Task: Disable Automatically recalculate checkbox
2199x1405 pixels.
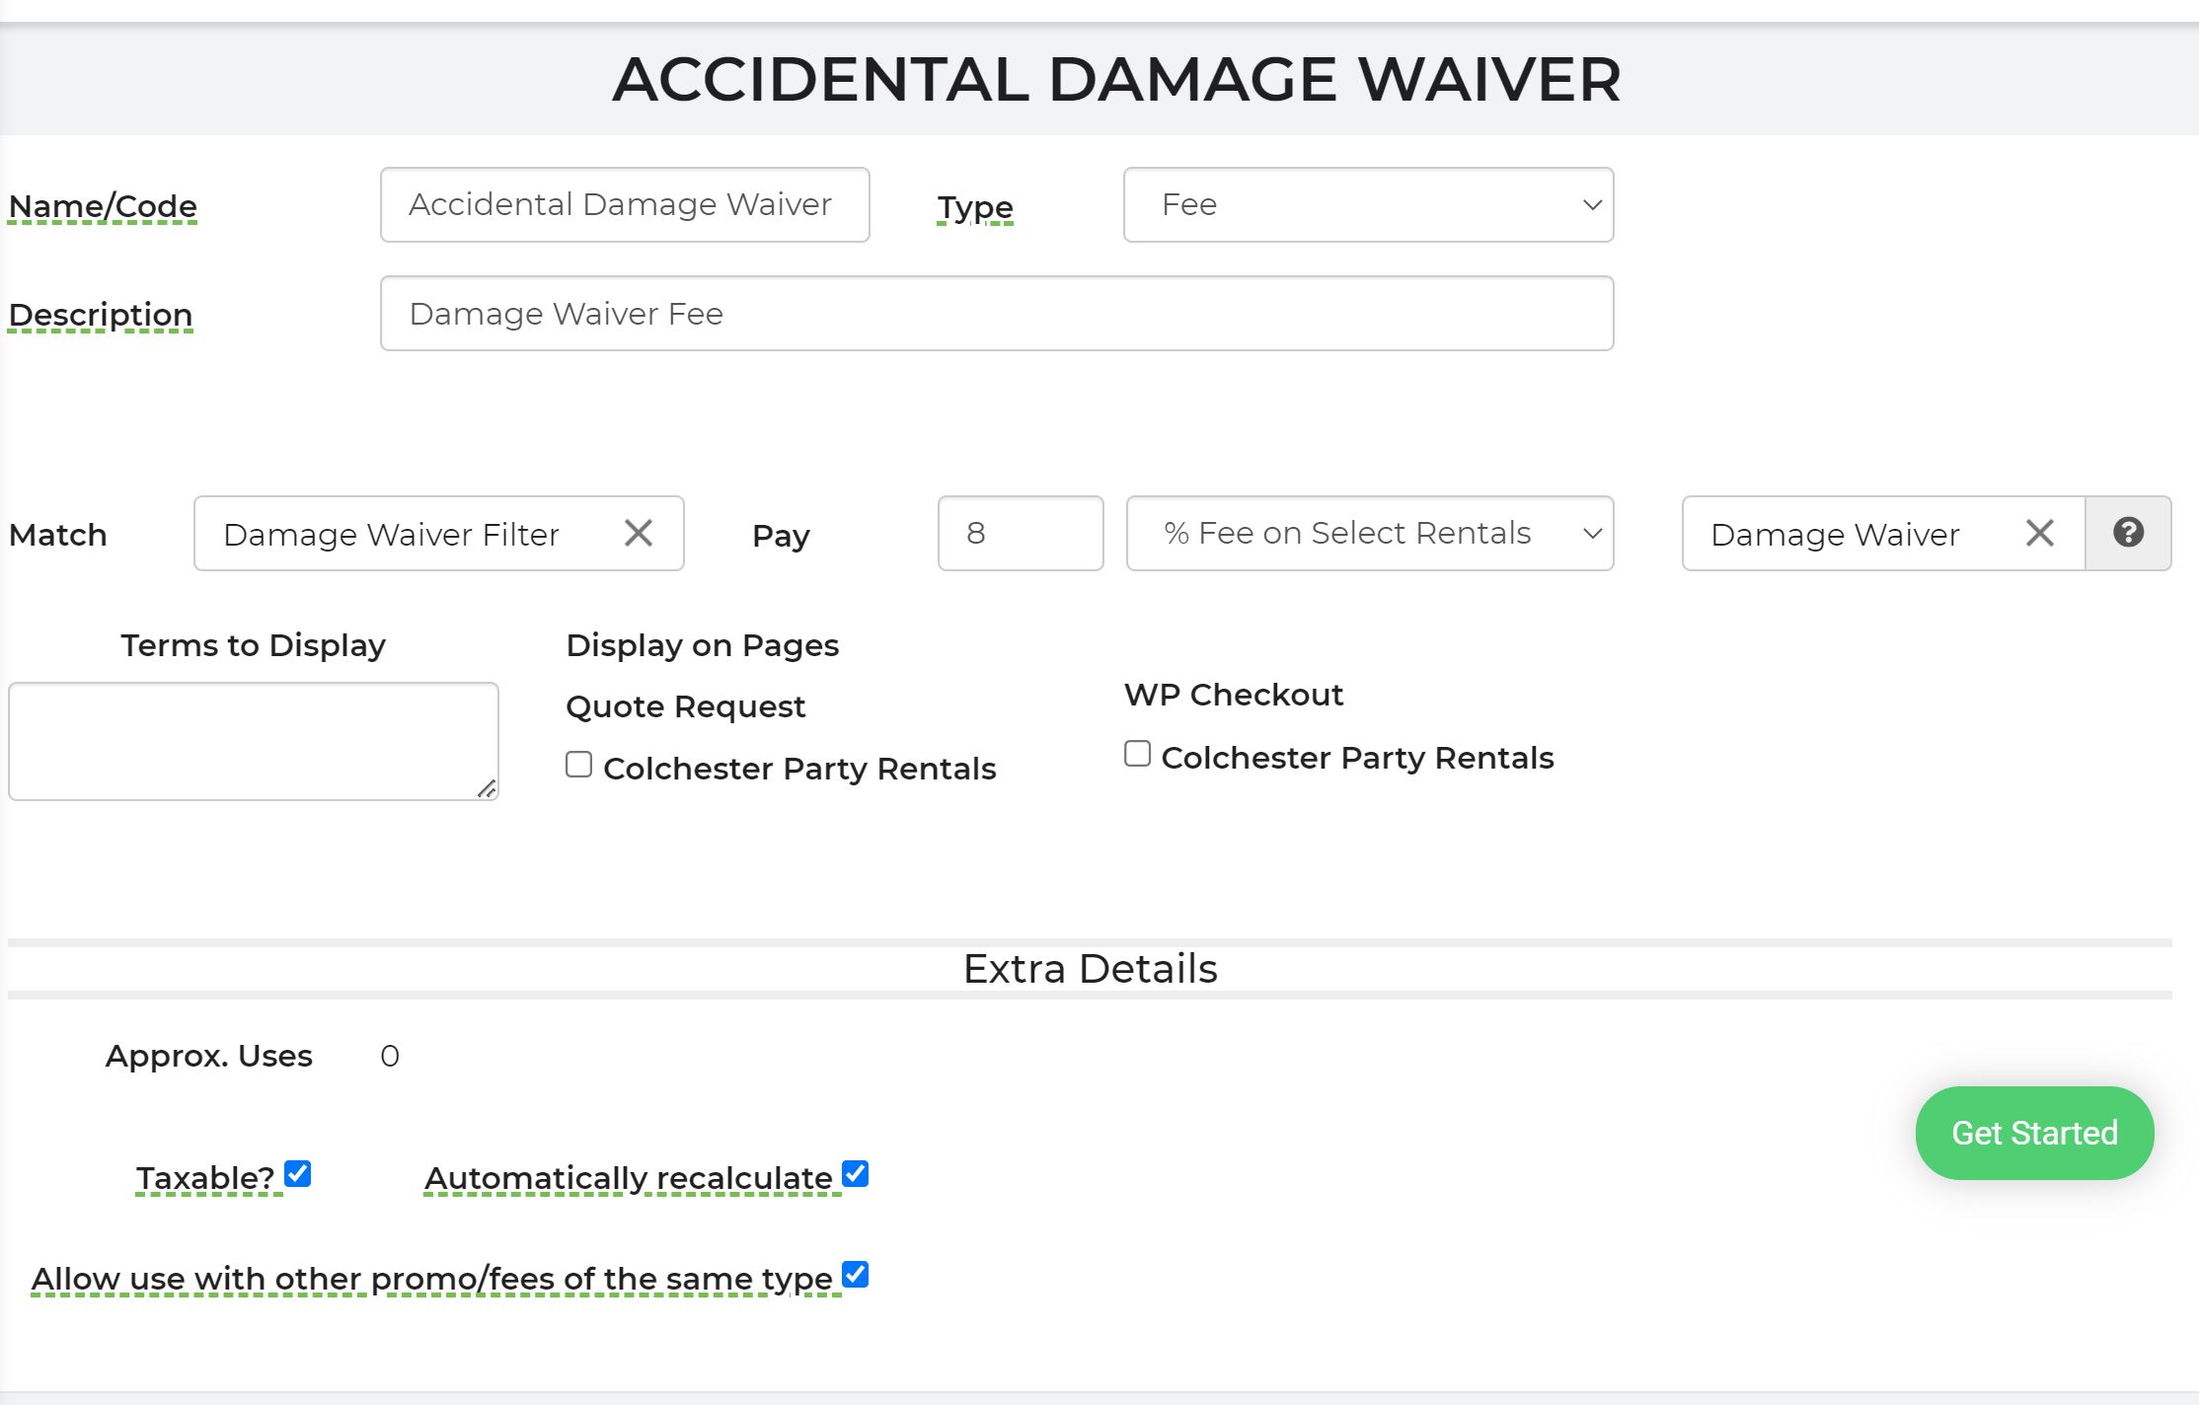Action: tap(855, 1174)
